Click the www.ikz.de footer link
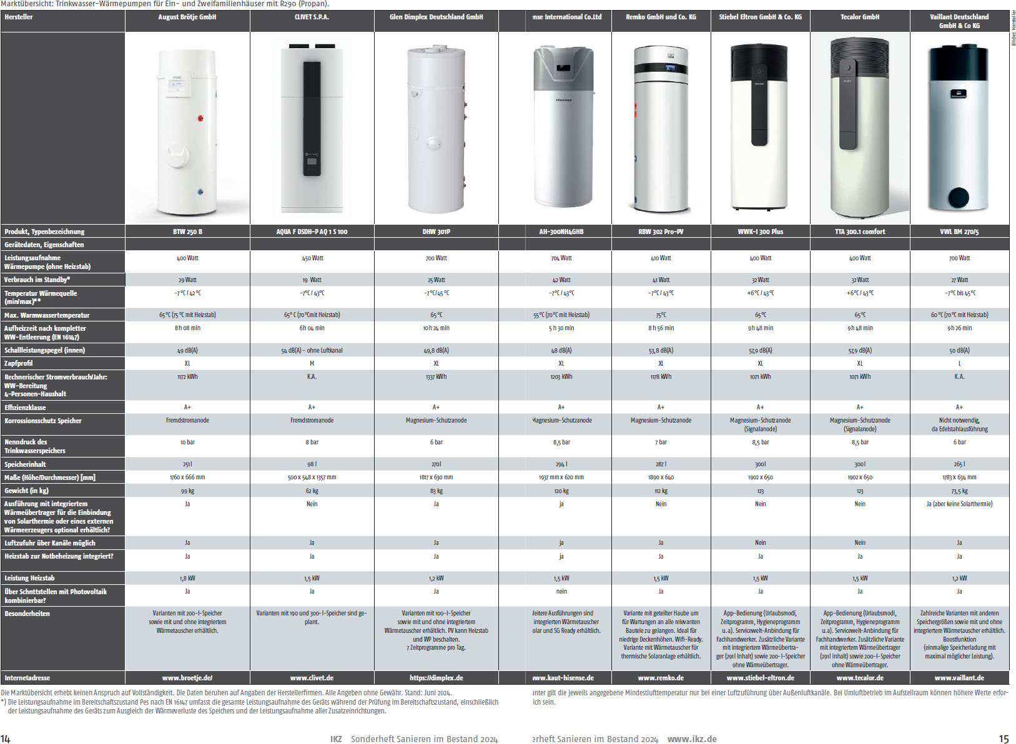This screenshot has width=1016, height=744. click(x=692, y=739)
